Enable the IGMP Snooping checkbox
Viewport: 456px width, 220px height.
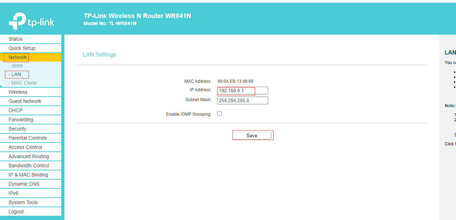[x=220, y=114]
